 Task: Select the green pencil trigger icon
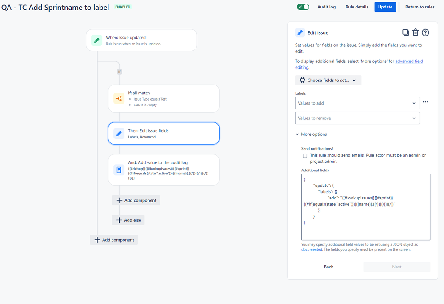pos(97,40)
